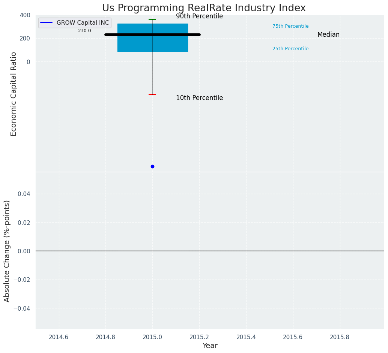The height and width of the screenshot is (353, 388).
Task: Select the 10th Percentile label
Action: pyautogui.click(x=200, y=98)
